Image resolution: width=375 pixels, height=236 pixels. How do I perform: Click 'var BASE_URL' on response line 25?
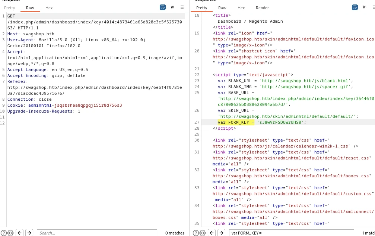[233, 93]
